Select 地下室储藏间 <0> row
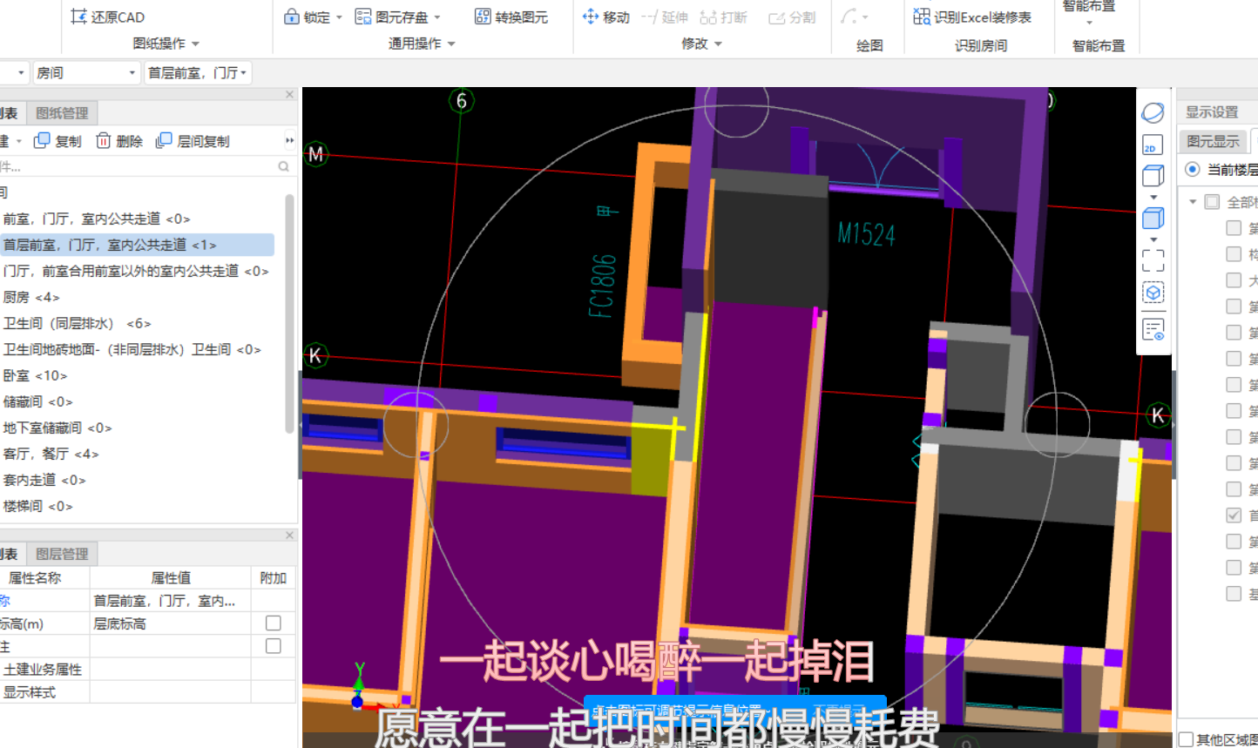This screenshot has height=748, width=1258. [138, 428]
